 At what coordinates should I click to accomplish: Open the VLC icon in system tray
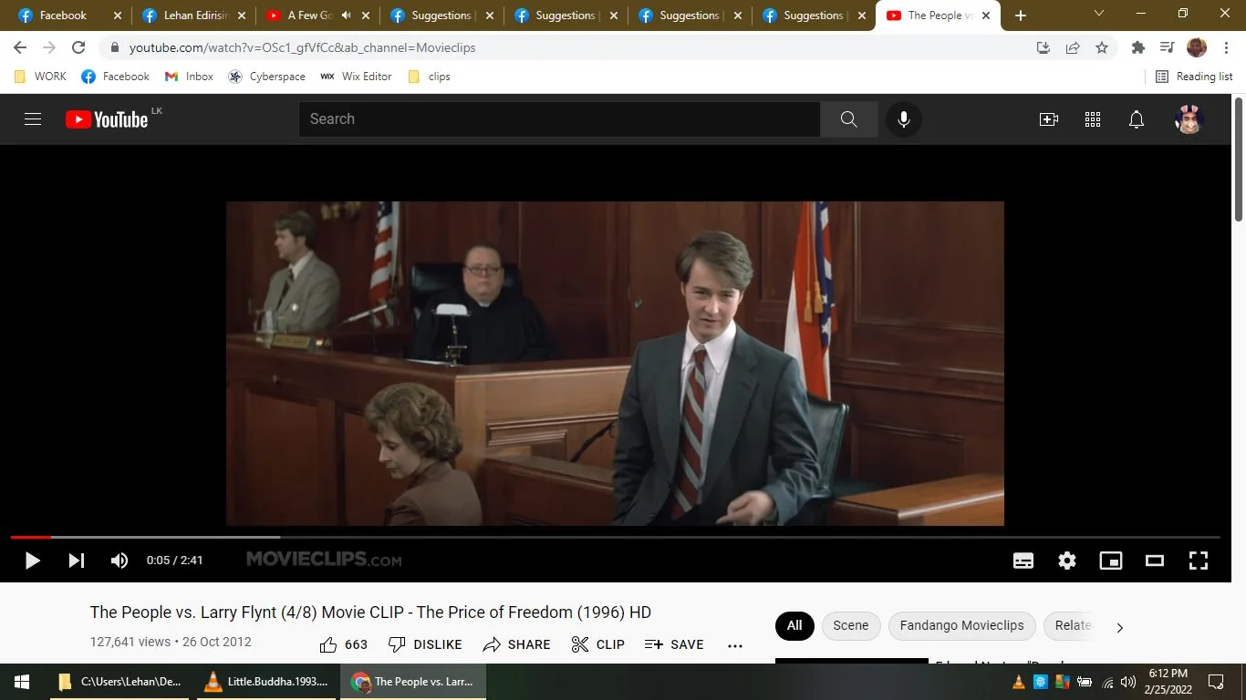tap(1019, 682)
